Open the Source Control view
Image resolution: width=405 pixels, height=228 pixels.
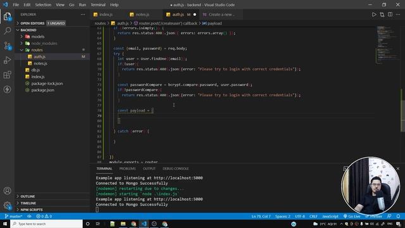pos(7,46)
